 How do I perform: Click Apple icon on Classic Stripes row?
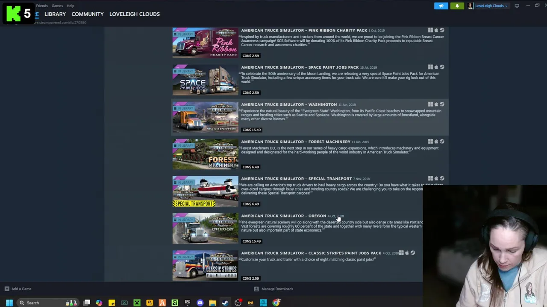pos(407,253)
